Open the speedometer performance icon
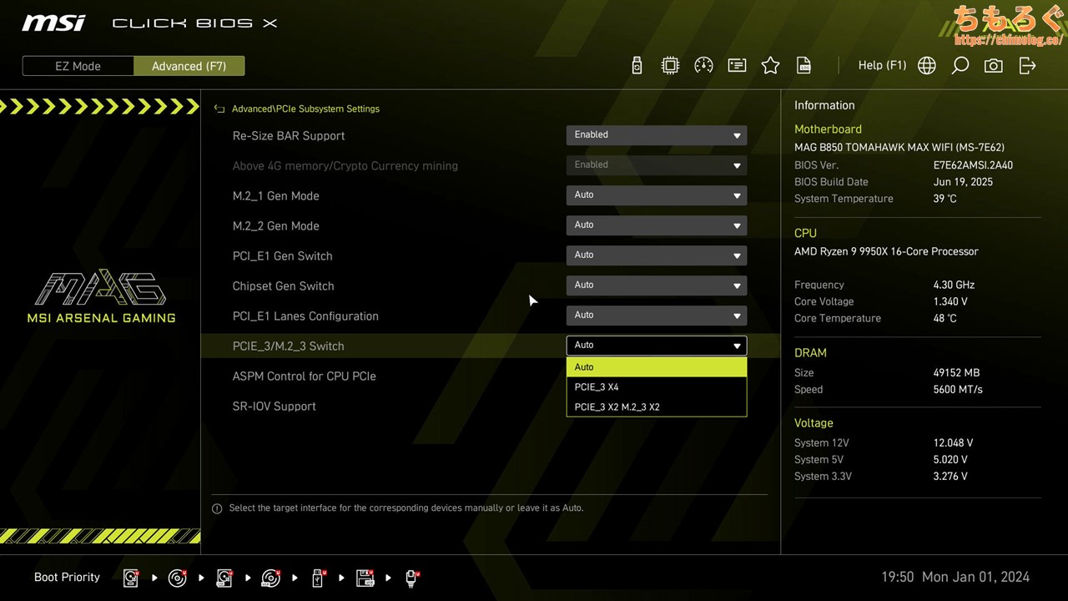Viewport: 1068px width, 601px height. coord(703,66)
